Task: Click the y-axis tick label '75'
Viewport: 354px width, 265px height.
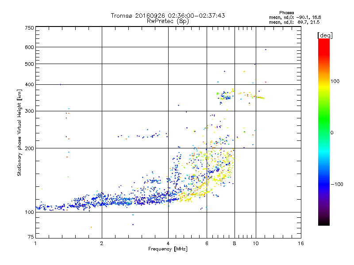Action: click(31, 237)
